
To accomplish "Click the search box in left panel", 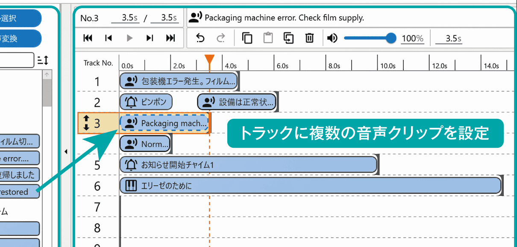I will (17, 60).
